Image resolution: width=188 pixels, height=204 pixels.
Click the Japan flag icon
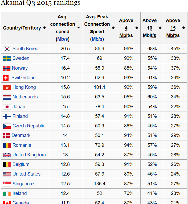click(7, 107)
